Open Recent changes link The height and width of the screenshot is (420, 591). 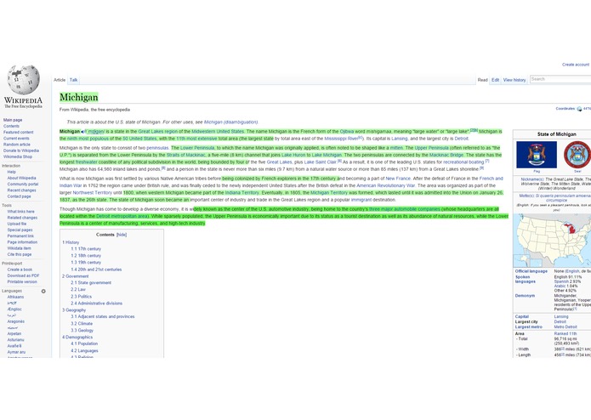pyautogui.click(x=22, y=190)
